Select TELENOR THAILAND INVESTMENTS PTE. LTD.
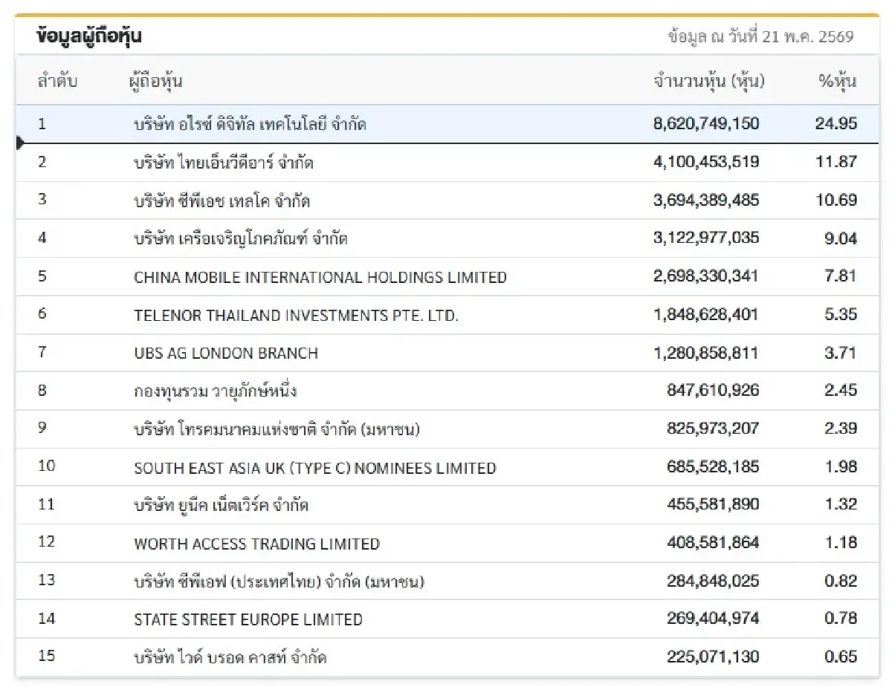Screen dimensions: 892x687 (x=297, y=316)
